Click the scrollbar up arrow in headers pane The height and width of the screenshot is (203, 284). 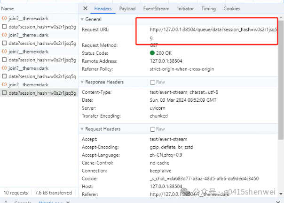281,17
